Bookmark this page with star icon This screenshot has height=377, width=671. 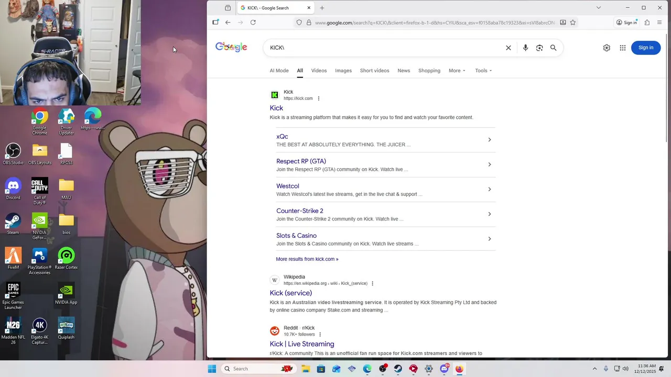(x=573, y=23)
